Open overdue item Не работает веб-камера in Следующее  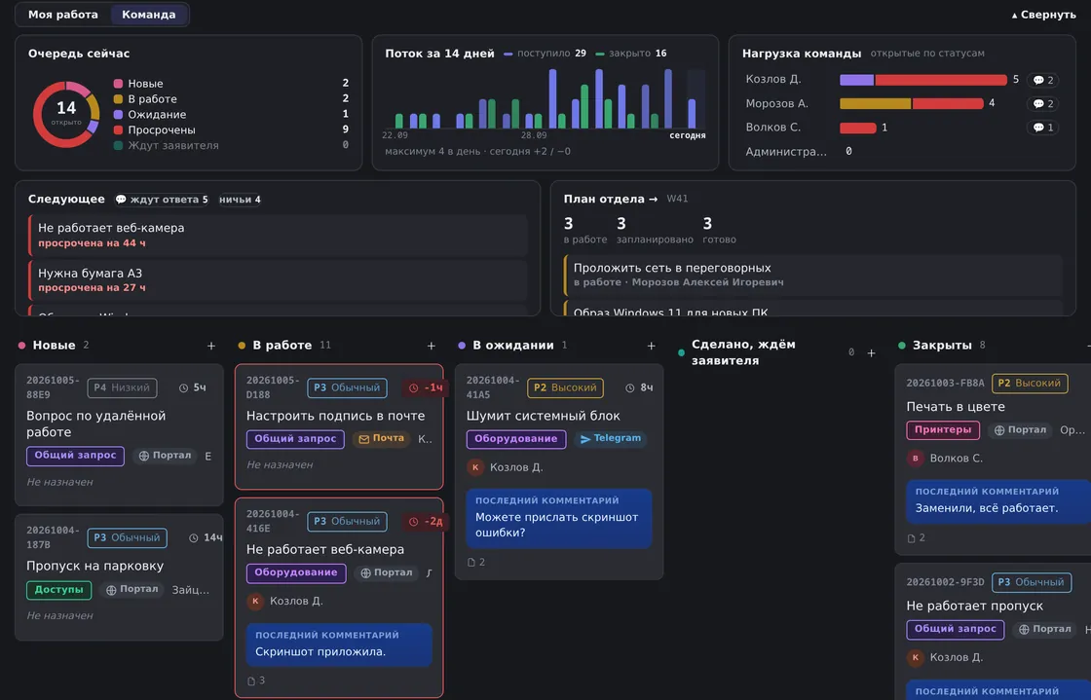click(x=278, y=235)
